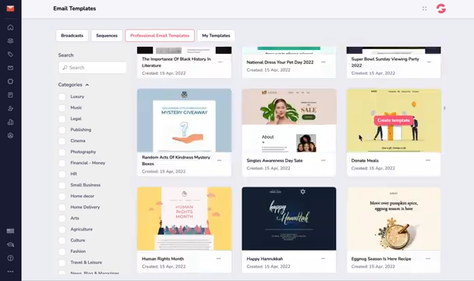Click the Create template button

click(393, 120)
